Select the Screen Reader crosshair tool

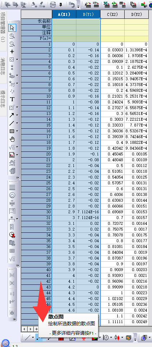(x=12, y=52)
